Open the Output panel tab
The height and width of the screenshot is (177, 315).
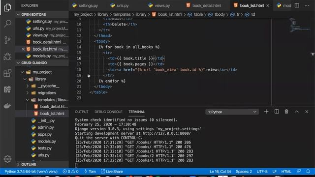[82, 112]
